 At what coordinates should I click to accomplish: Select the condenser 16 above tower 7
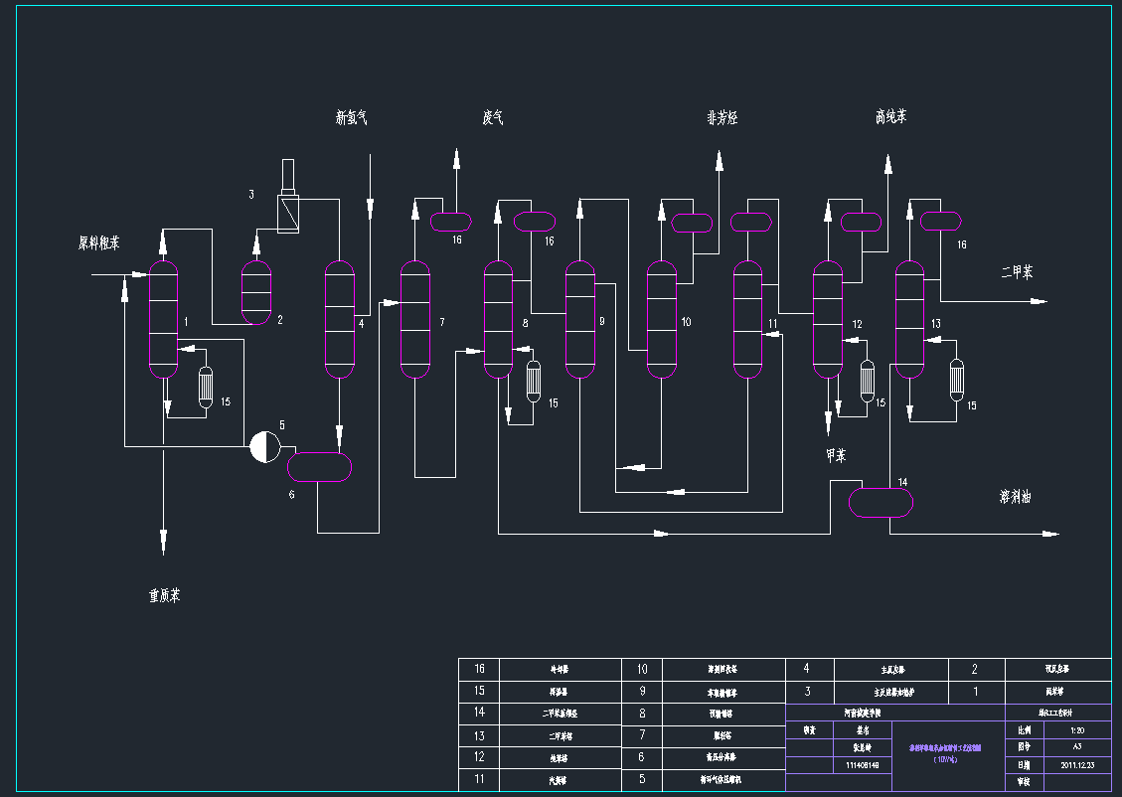[456, 221]
